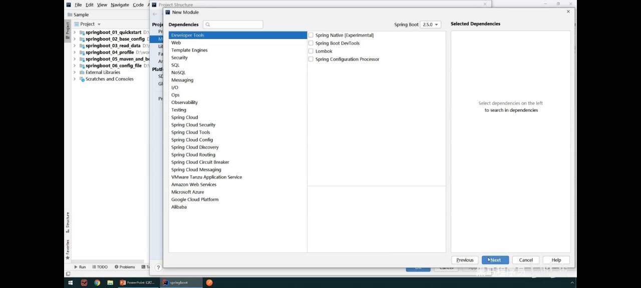Expand springboot_03_read_data module

click(75, 46)
